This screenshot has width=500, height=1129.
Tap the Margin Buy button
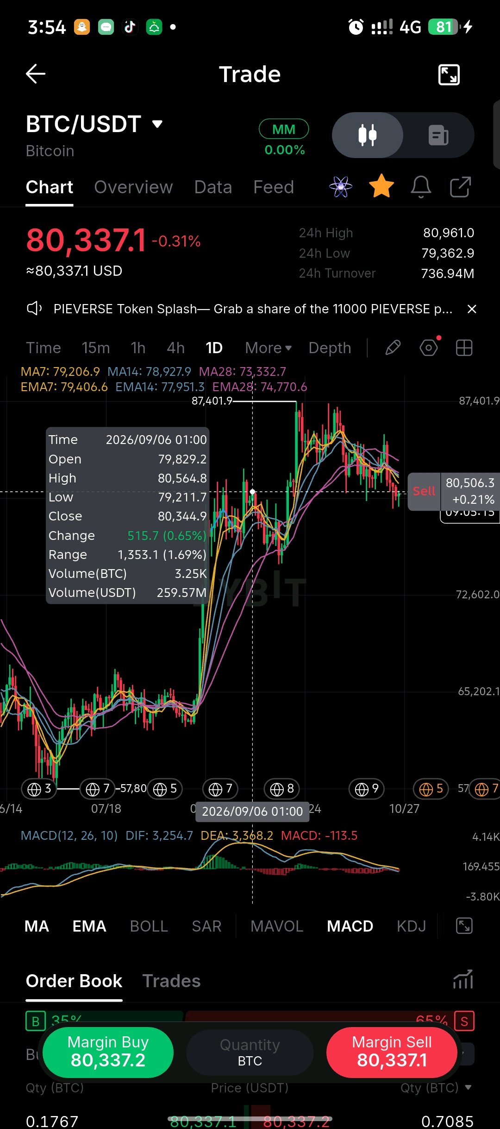[x=108, y=1052]
